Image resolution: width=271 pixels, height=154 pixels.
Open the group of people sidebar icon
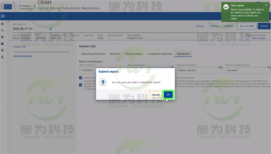[2, 37]
